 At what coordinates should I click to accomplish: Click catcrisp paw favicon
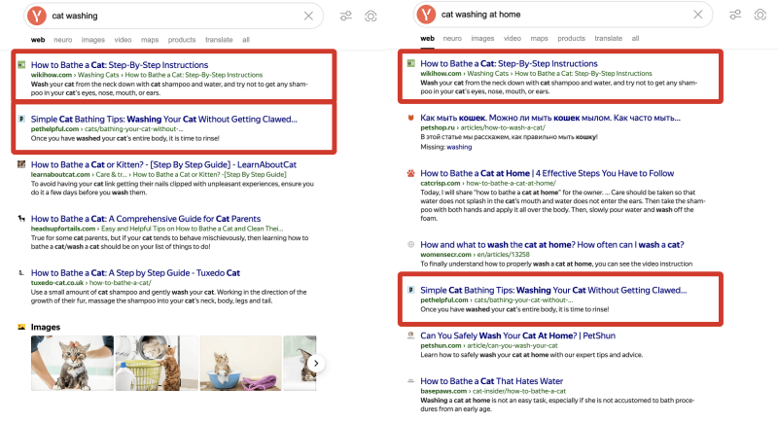(x=410, y=173)
